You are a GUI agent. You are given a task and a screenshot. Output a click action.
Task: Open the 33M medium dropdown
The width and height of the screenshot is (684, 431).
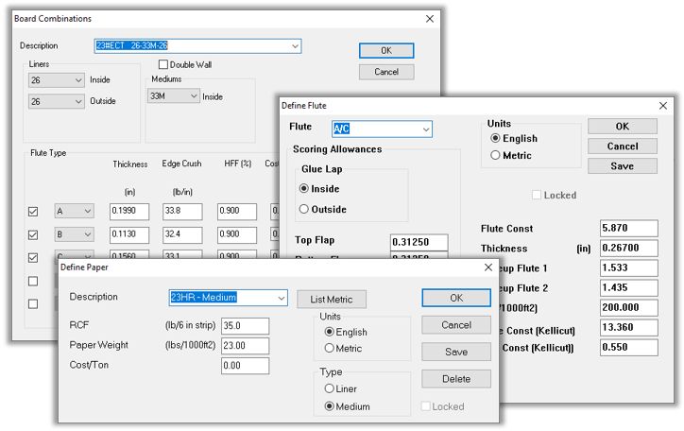point(193,95)
